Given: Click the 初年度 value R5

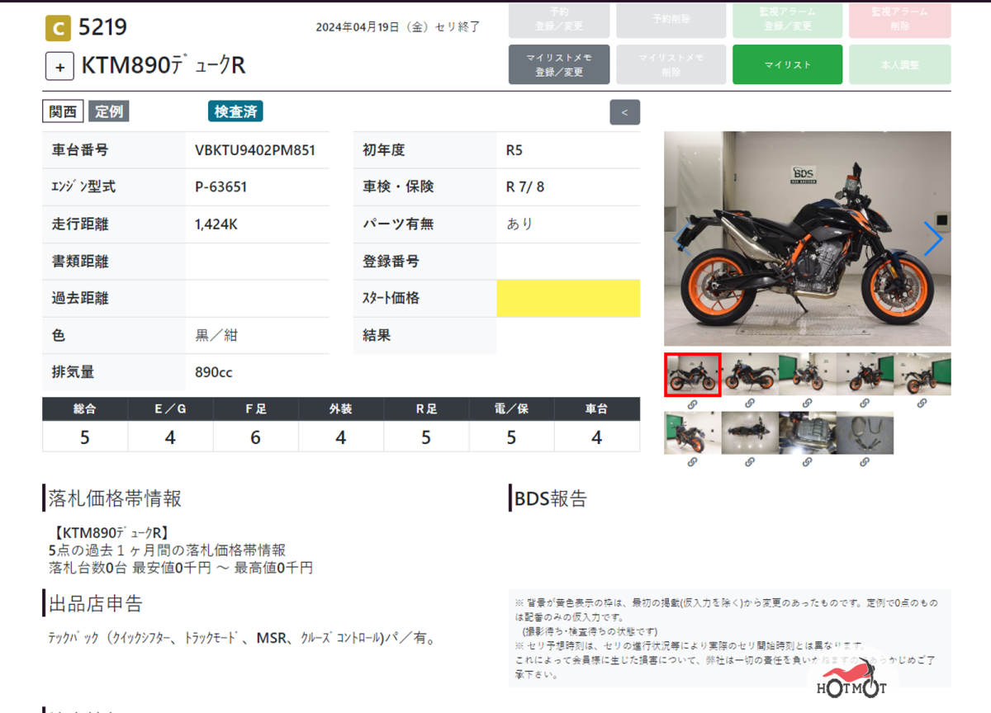Looking at the screenshot, I should coord(514,150).
